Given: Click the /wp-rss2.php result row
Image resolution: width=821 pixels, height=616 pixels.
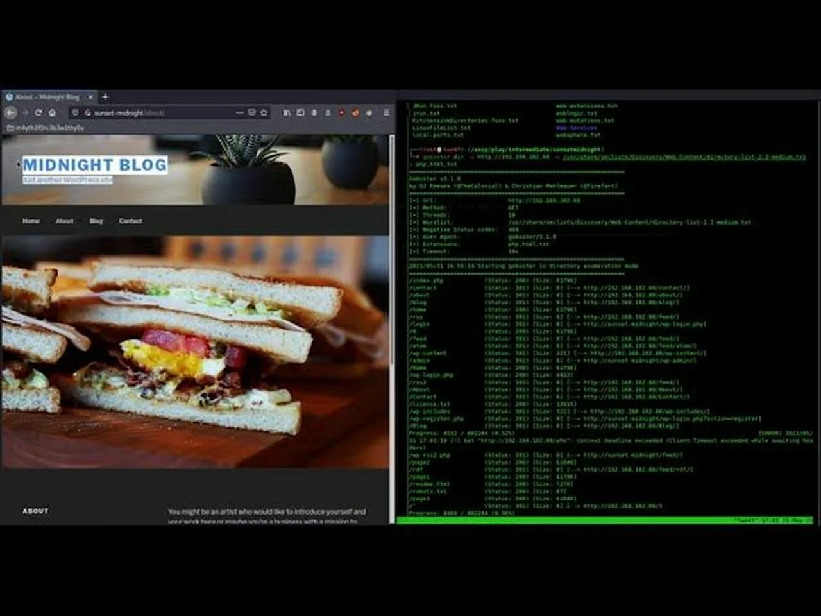Looking at the screenshot, I should (546, 455).
